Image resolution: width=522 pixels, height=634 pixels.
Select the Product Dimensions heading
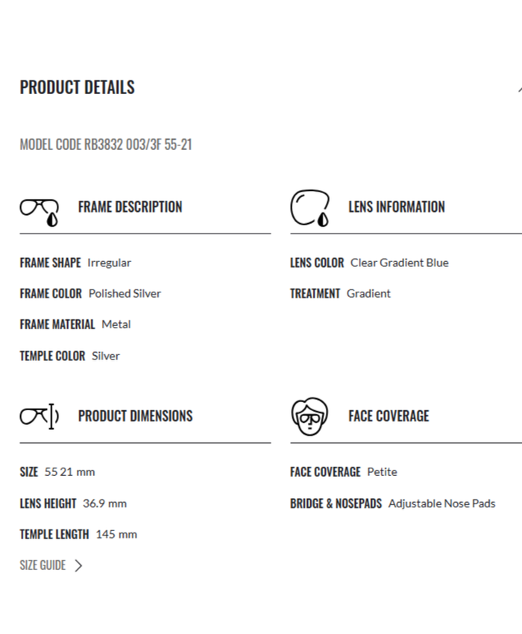135,416
